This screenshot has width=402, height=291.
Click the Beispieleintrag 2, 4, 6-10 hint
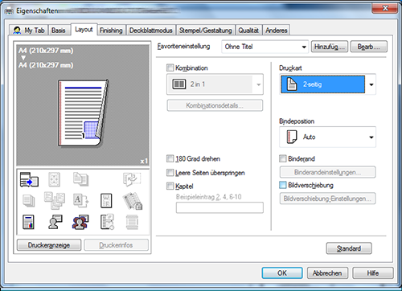pyautogui.click(x=209, y=197)
